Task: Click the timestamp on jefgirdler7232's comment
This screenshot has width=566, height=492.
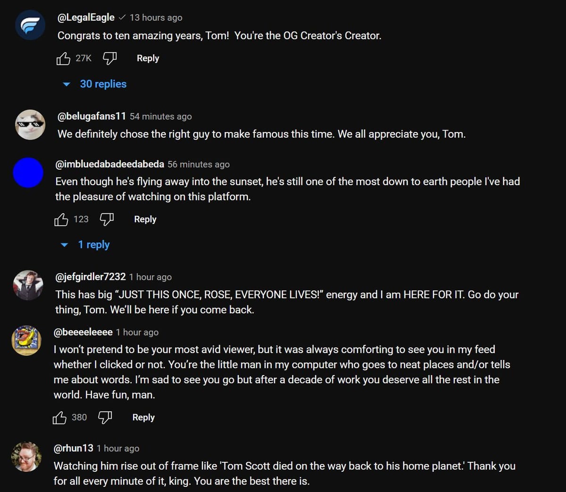Action: coord(150,277)
